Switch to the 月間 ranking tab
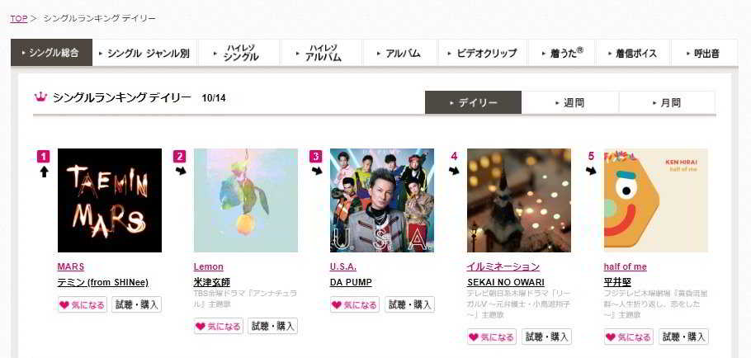The width and height of the screenshot is (751, 358). pyautogui.click(x=667, y=102)
